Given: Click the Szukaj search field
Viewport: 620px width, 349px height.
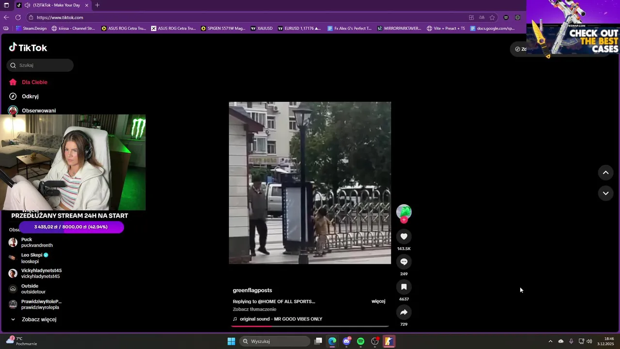Looking at the screenshot, I should pos(40,65).
